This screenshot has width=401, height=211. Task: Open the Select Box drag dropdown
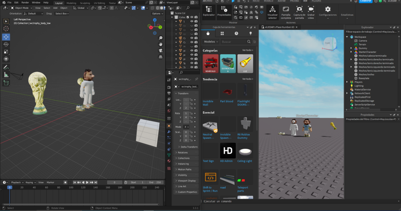click(x=62, y=14)
